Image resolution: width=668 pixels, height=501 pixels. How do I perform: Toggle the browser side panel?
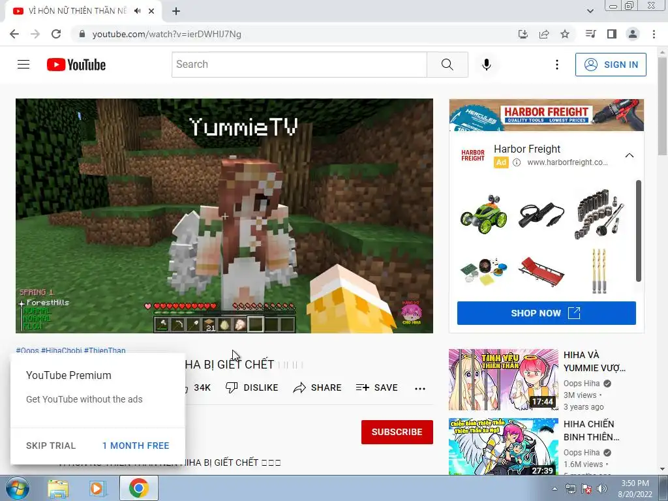612,34
